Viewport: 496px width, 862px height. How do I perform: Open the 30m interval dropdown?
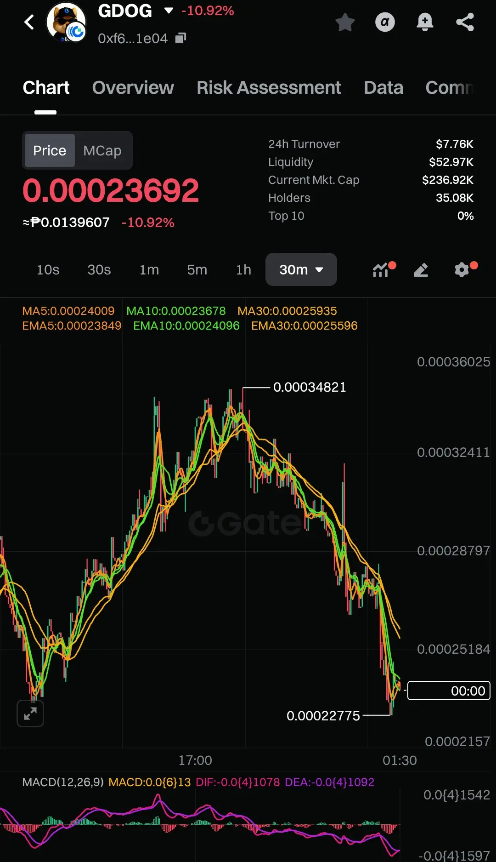[x=301, y=269]
